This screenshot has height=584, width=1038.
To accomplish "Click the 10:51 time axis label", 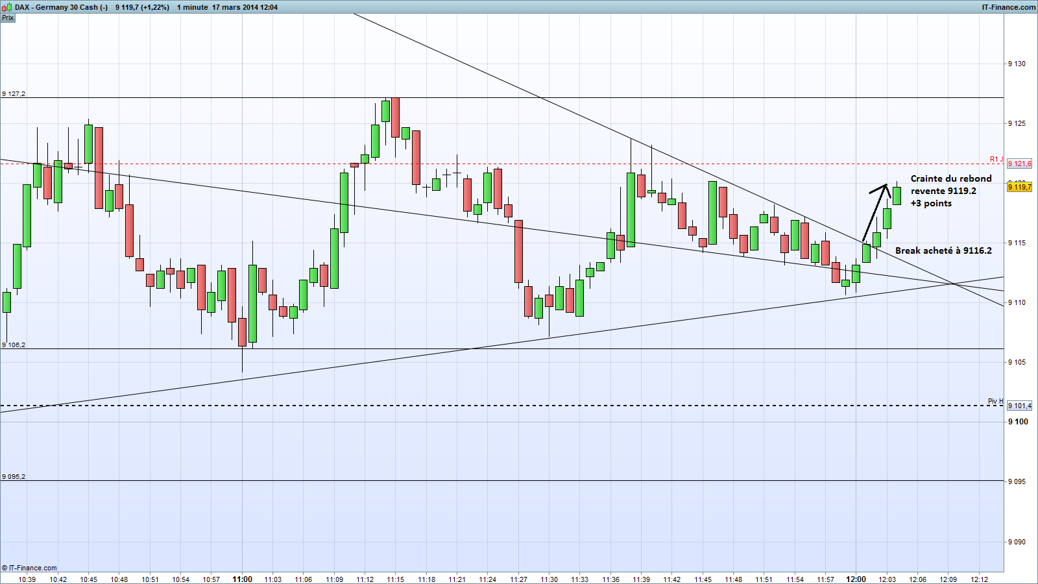I will coord(150,579).
